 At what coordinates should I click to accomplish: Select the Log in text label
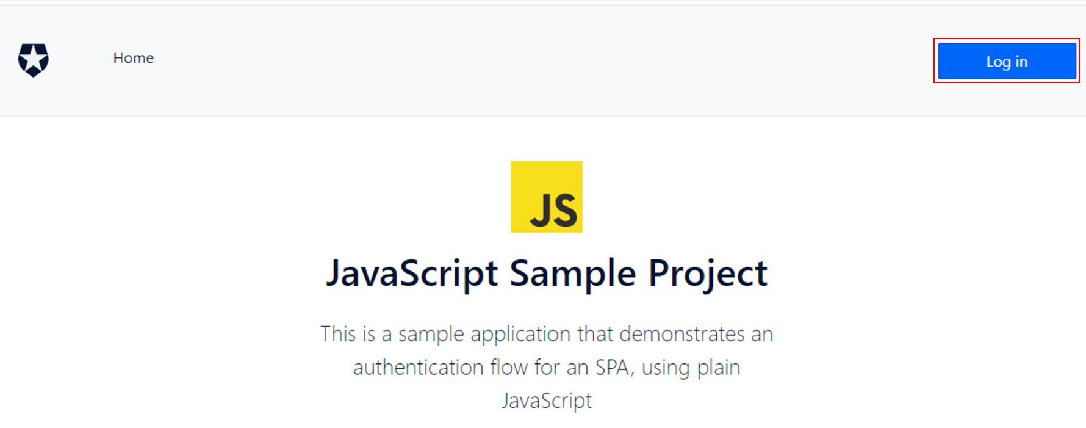click(x=1007, y=62)
